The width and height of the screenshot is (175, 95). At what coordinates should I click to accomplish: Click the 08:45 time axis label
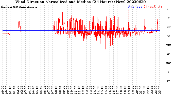pos(60,90)
